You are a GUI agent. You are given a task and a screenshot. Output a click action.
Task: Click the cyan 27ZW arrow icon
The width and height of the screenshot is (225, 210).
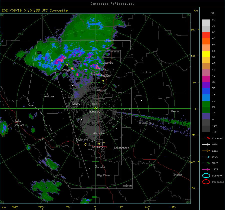click(206, 157)
